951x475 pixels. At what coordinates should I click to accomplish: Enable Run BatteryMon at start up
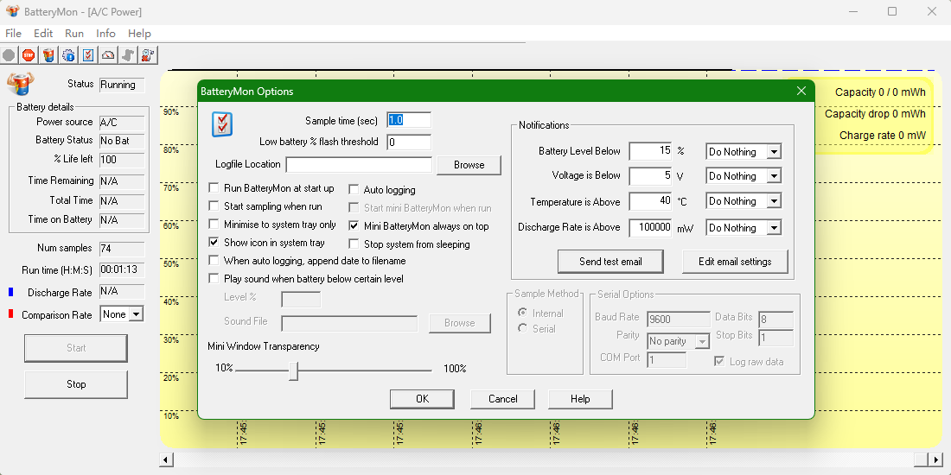click(214, 188)
